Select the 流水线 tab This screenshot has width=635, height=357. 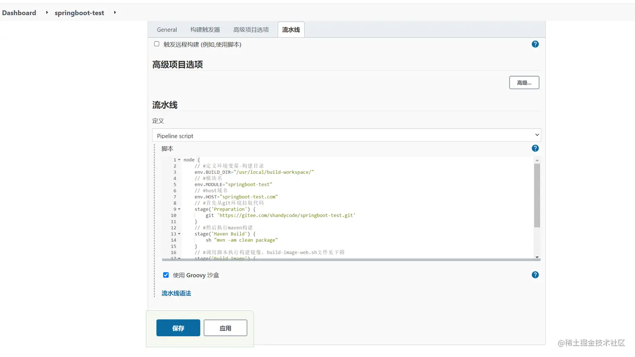291,30
